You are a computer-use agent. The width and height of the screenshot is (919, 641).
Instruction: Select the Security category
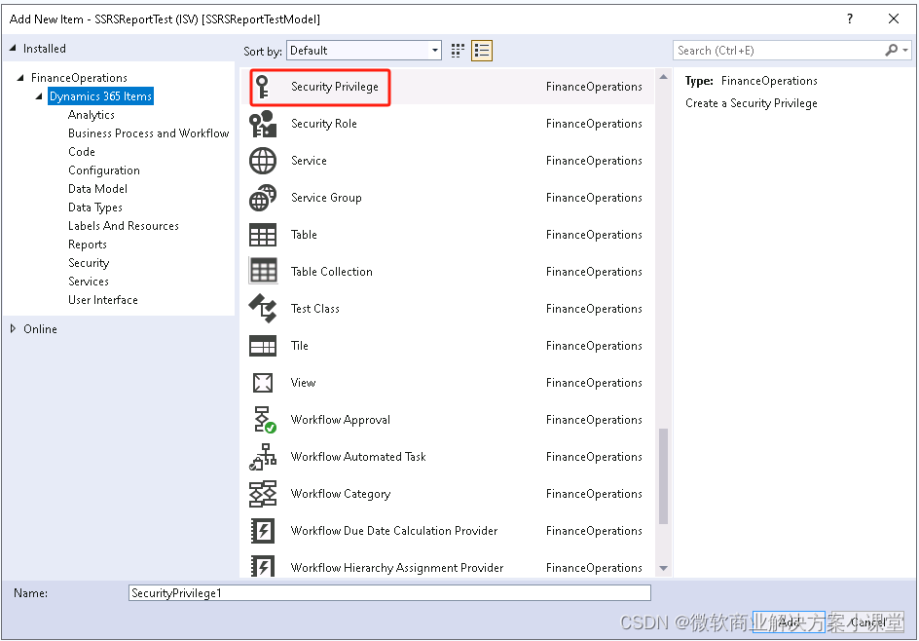pos(89,263)
